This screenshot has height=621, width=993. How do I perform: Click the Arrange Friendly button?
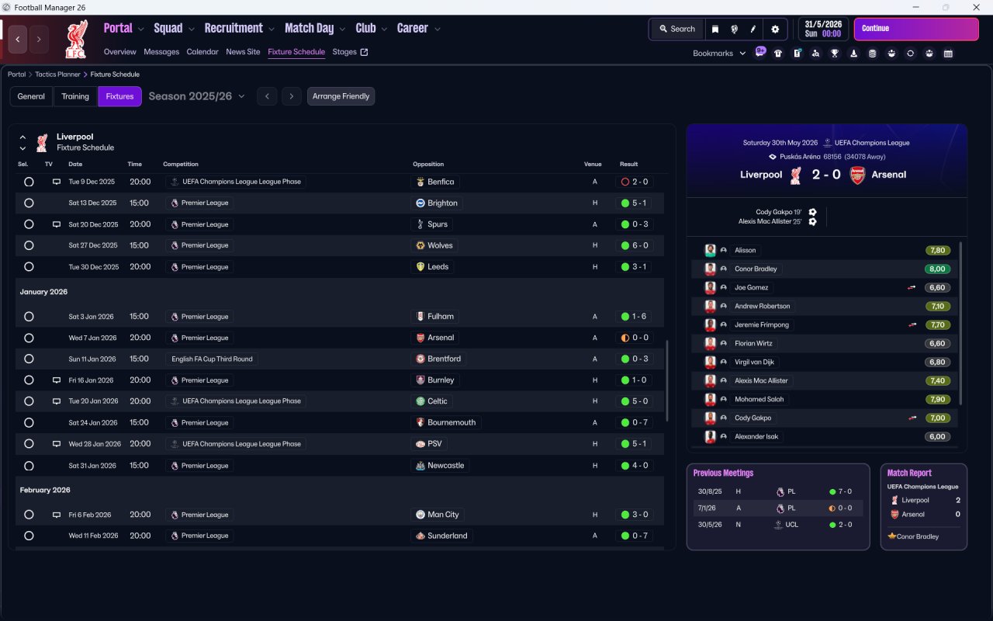point(341,96)
